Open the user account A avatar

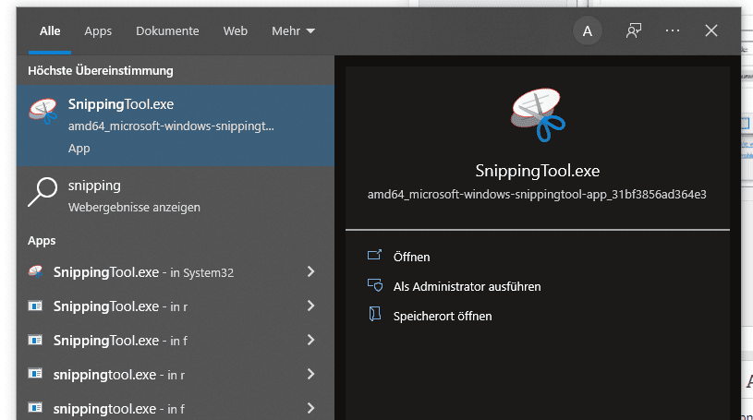click(587, 31)
